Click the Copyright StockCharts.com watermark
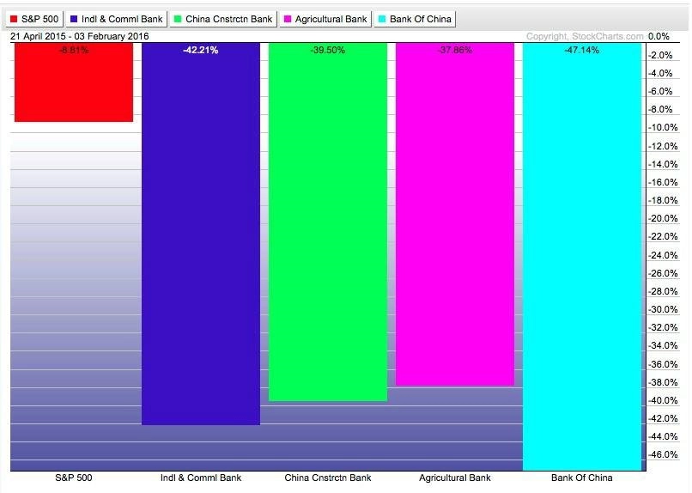692x493 pixels. tap(585, 36)
